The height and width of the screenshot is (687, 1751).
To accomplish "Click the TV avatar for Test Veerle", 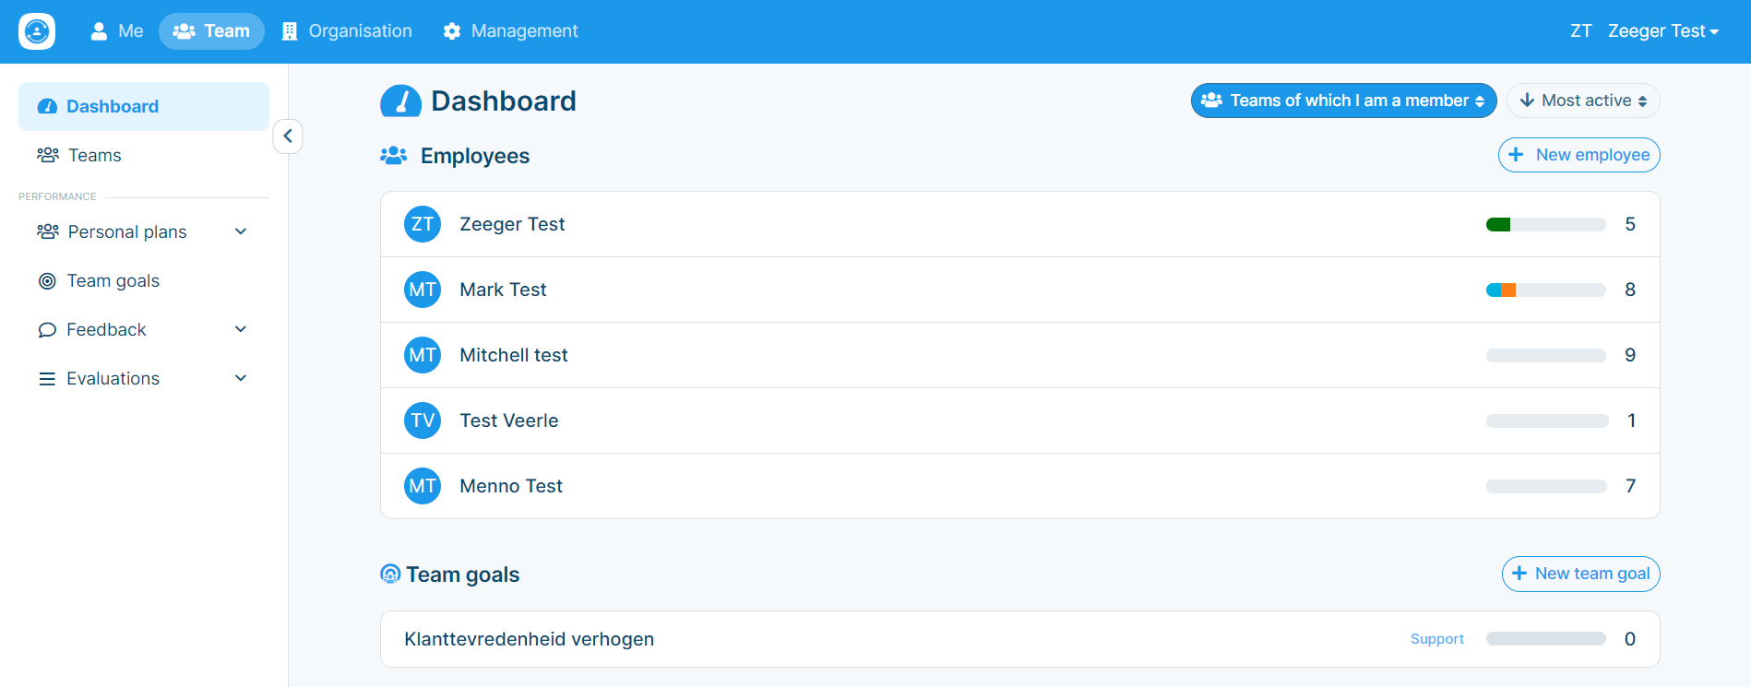I will 423,420.
